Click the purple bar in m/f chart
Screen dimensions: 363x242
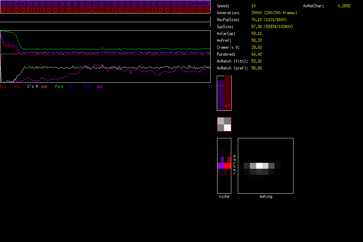[220, 97]
